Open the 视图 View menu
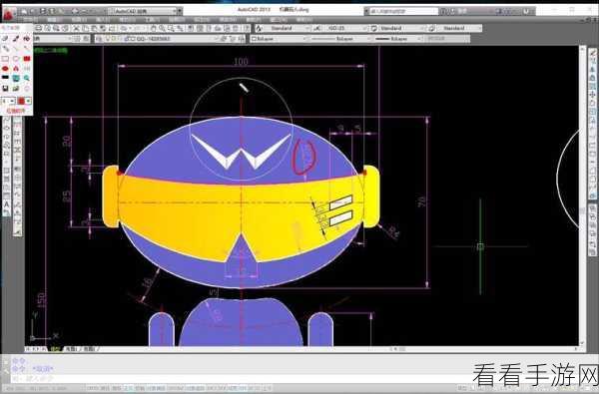This screenshot has height=394, width=599. click(79, 20)
